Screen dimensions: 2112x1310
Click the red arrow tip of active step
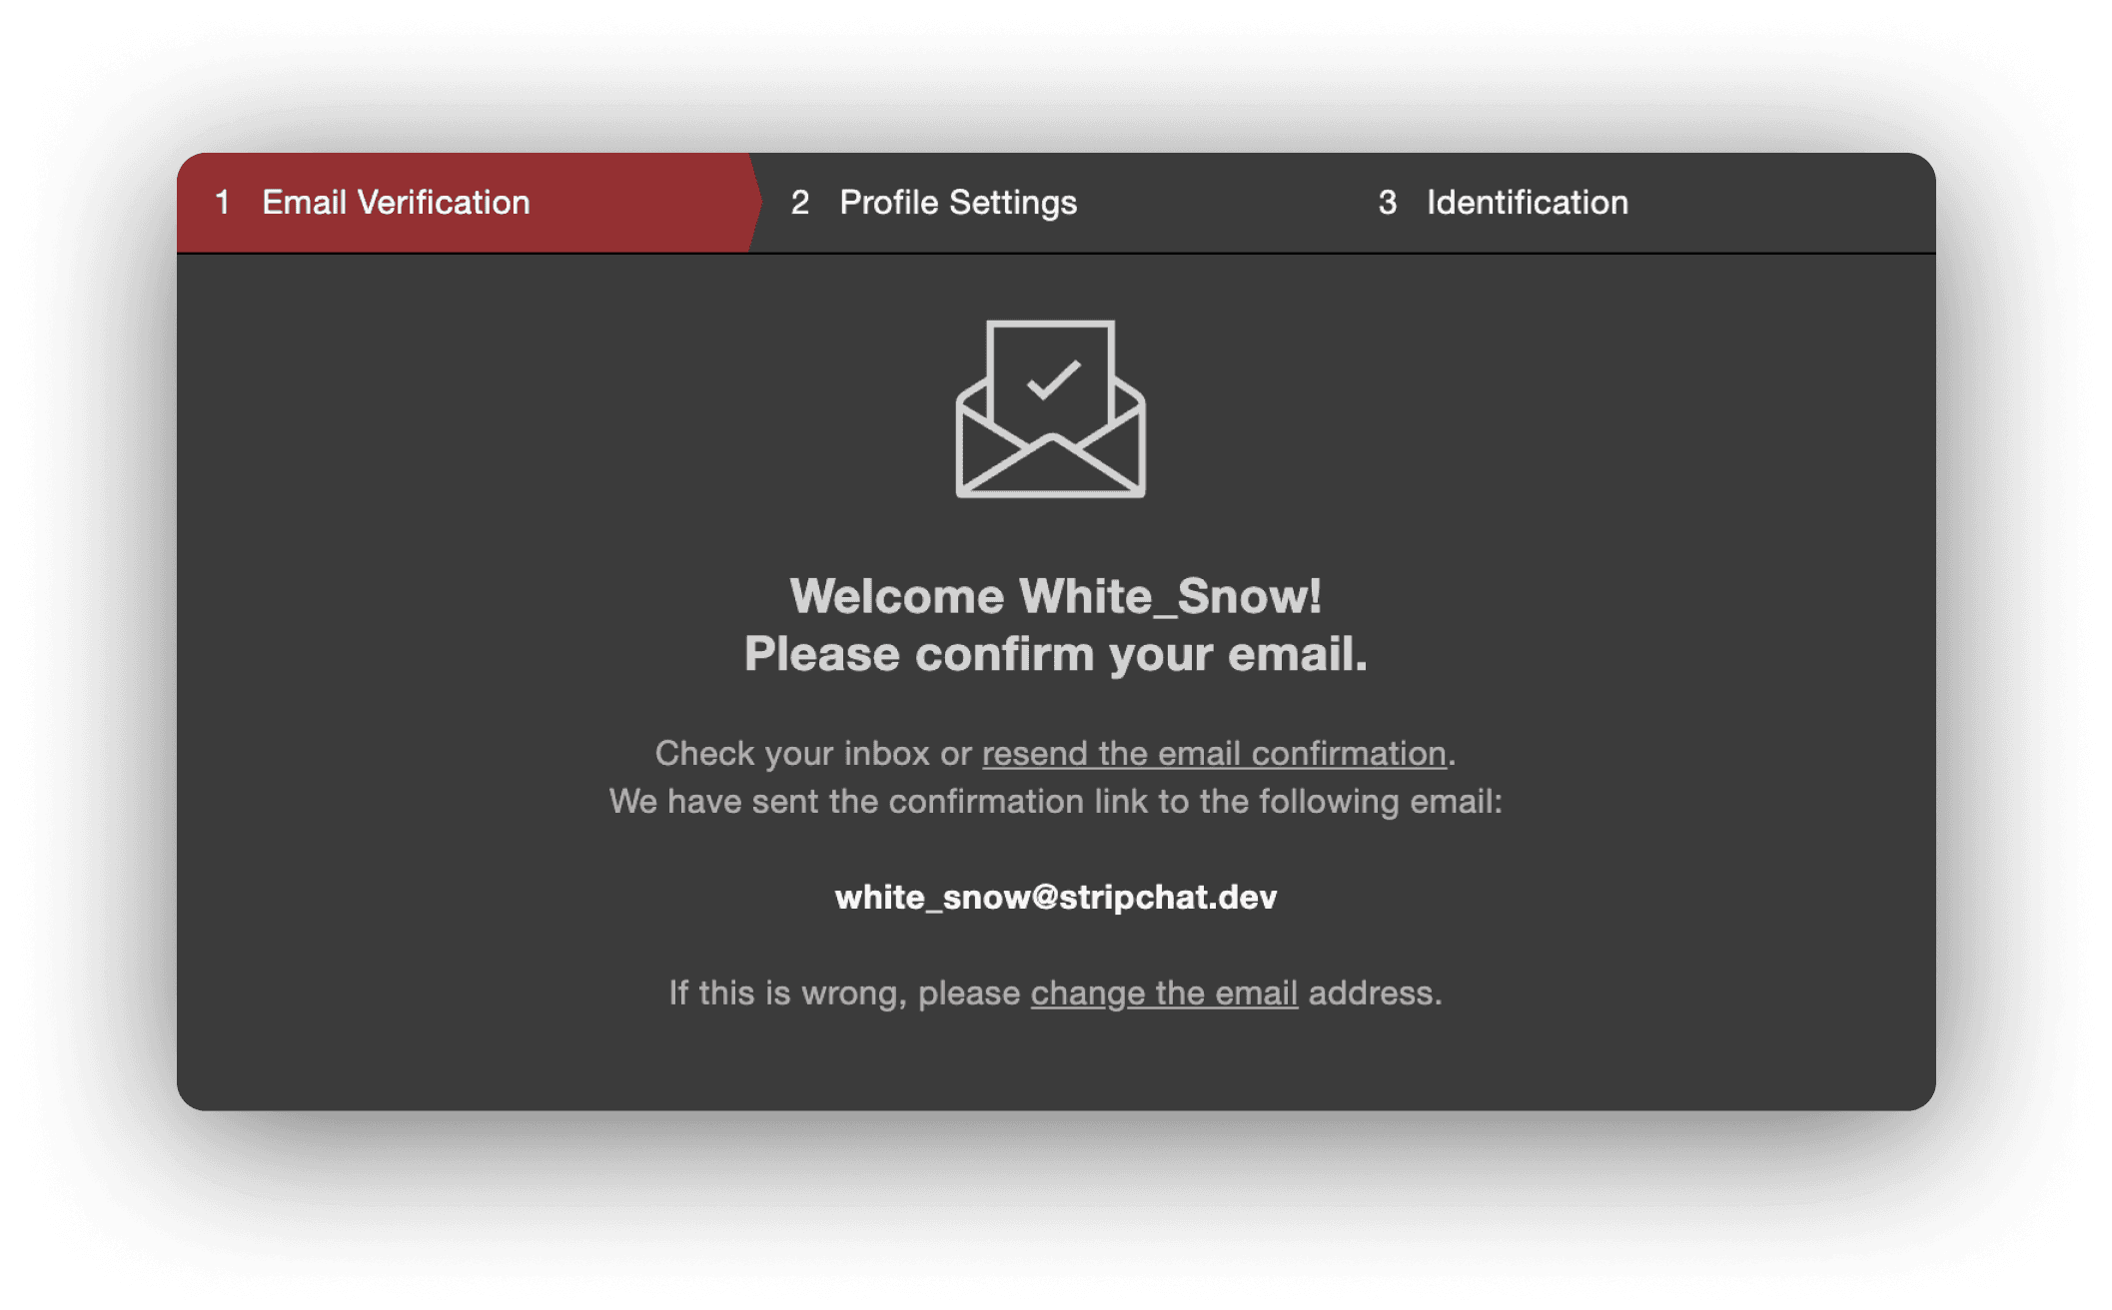(754, 203)
